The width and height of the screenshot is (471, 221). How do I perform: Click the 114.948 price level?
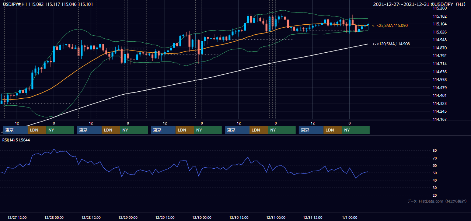tap(439, 40)
